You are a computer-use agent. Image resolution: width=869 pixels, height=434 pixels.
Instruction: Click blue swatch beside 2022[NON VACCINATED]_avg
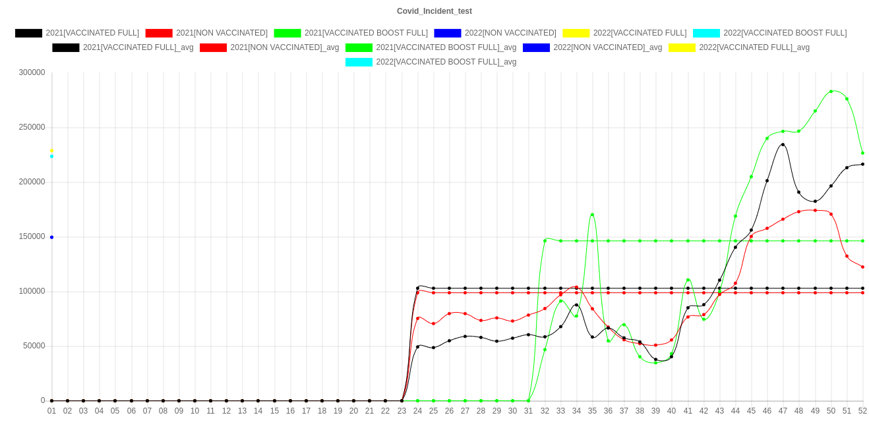click(536, 47)
